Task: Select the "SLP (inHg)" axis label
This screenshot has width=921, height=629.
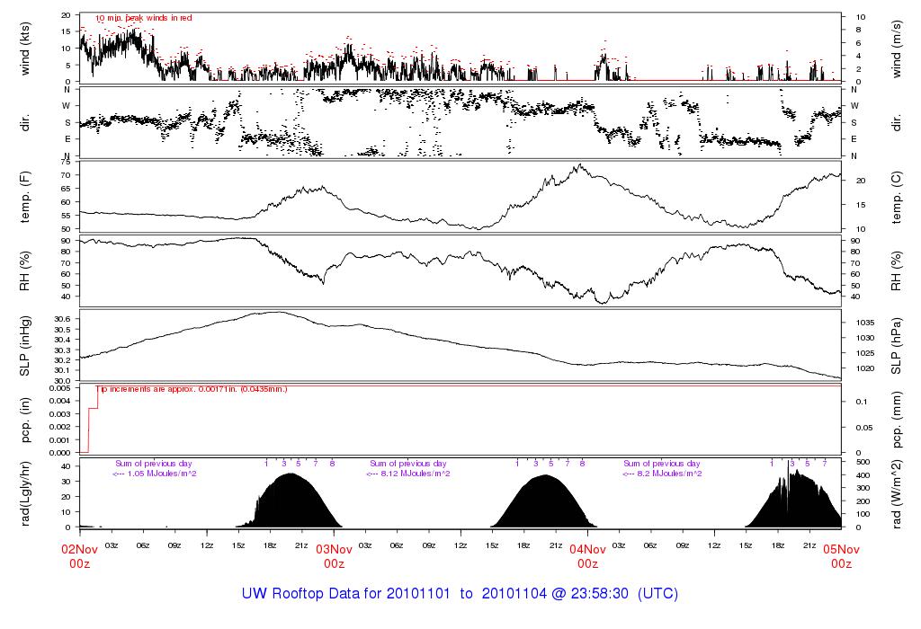Action: tap(24, 346)
